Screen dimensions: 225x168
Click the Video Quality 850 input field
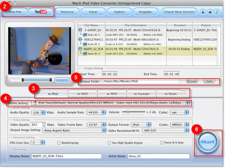click(37, 125)
